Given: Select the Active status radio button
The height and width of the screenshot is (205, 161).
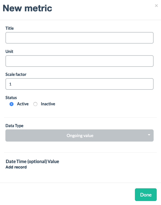Looking at the screenshot, I should [12, 104].
